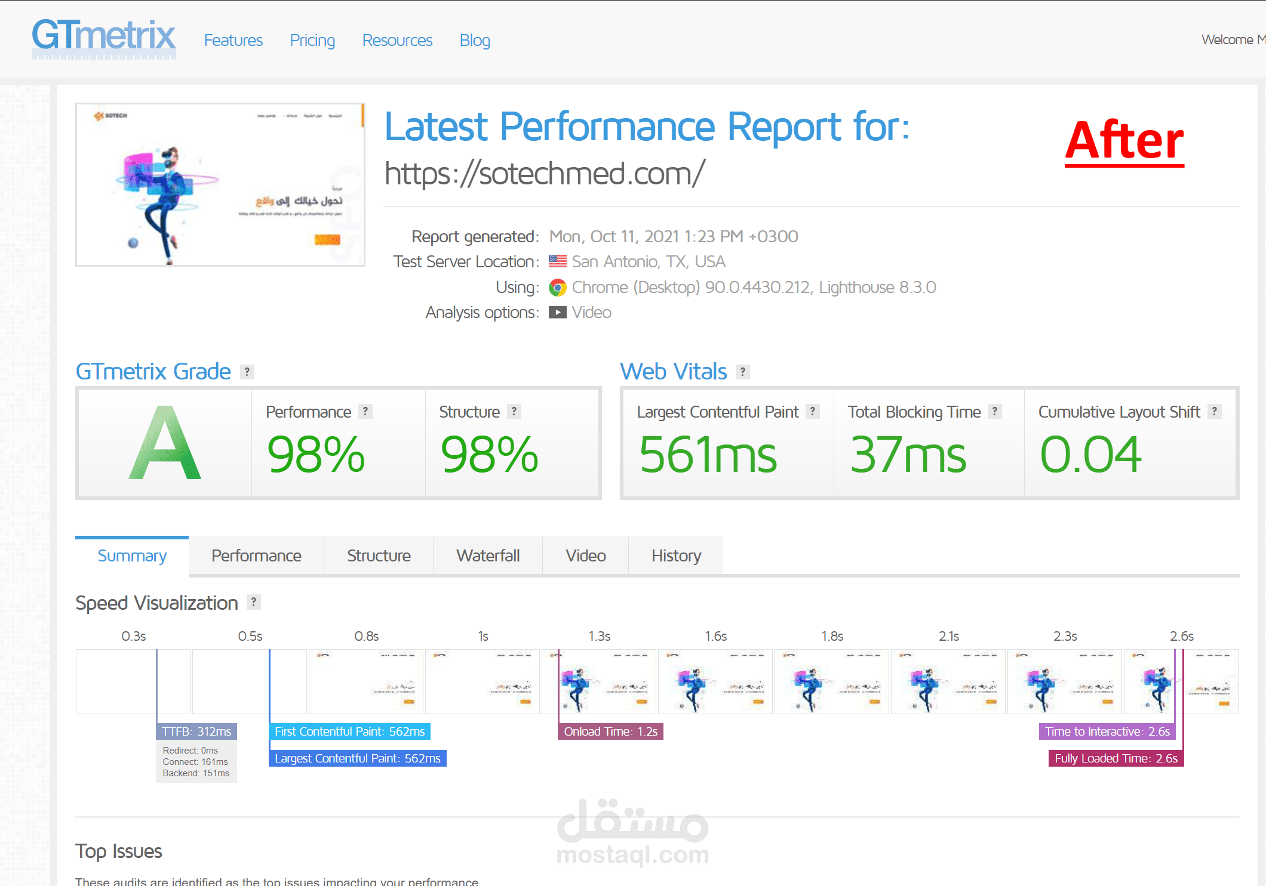Screen dimensions: 1266x886
Task: Click the filmstrip frame at 0.8s
Action: click(x=366, y=681)
